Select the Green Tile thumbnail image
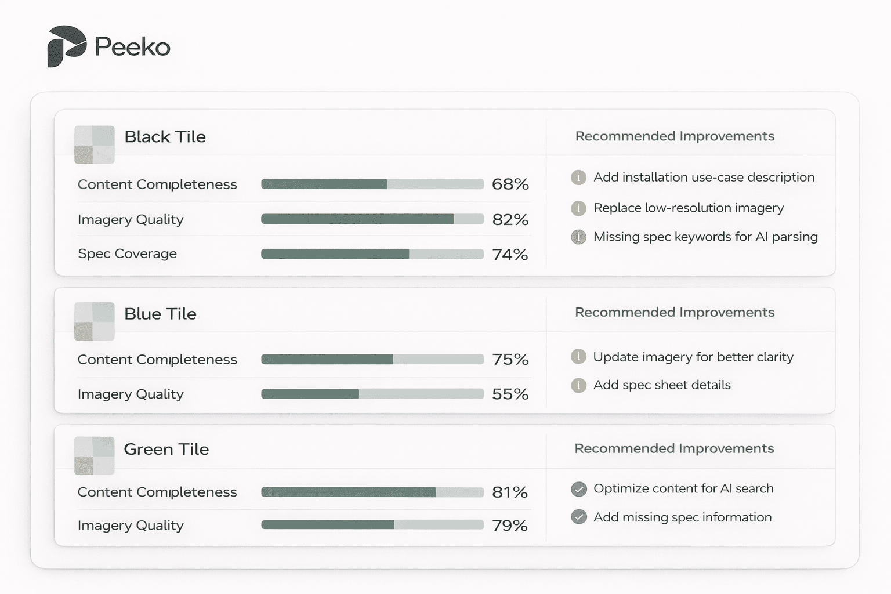Image resolution: width=891 pixels, height=594 pixels. [94, 455]
